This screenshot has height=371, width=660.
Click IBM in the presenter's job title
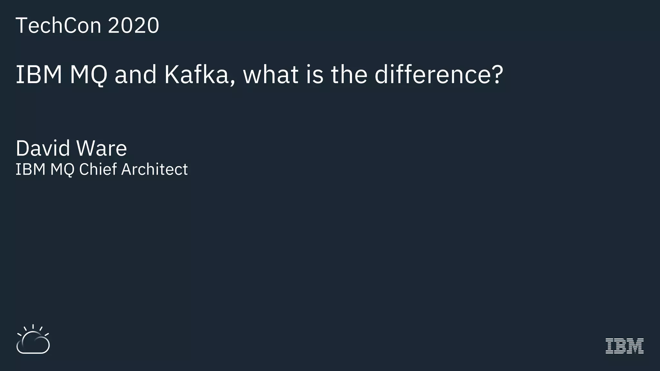pyautogui.click(x=30, y=169)
